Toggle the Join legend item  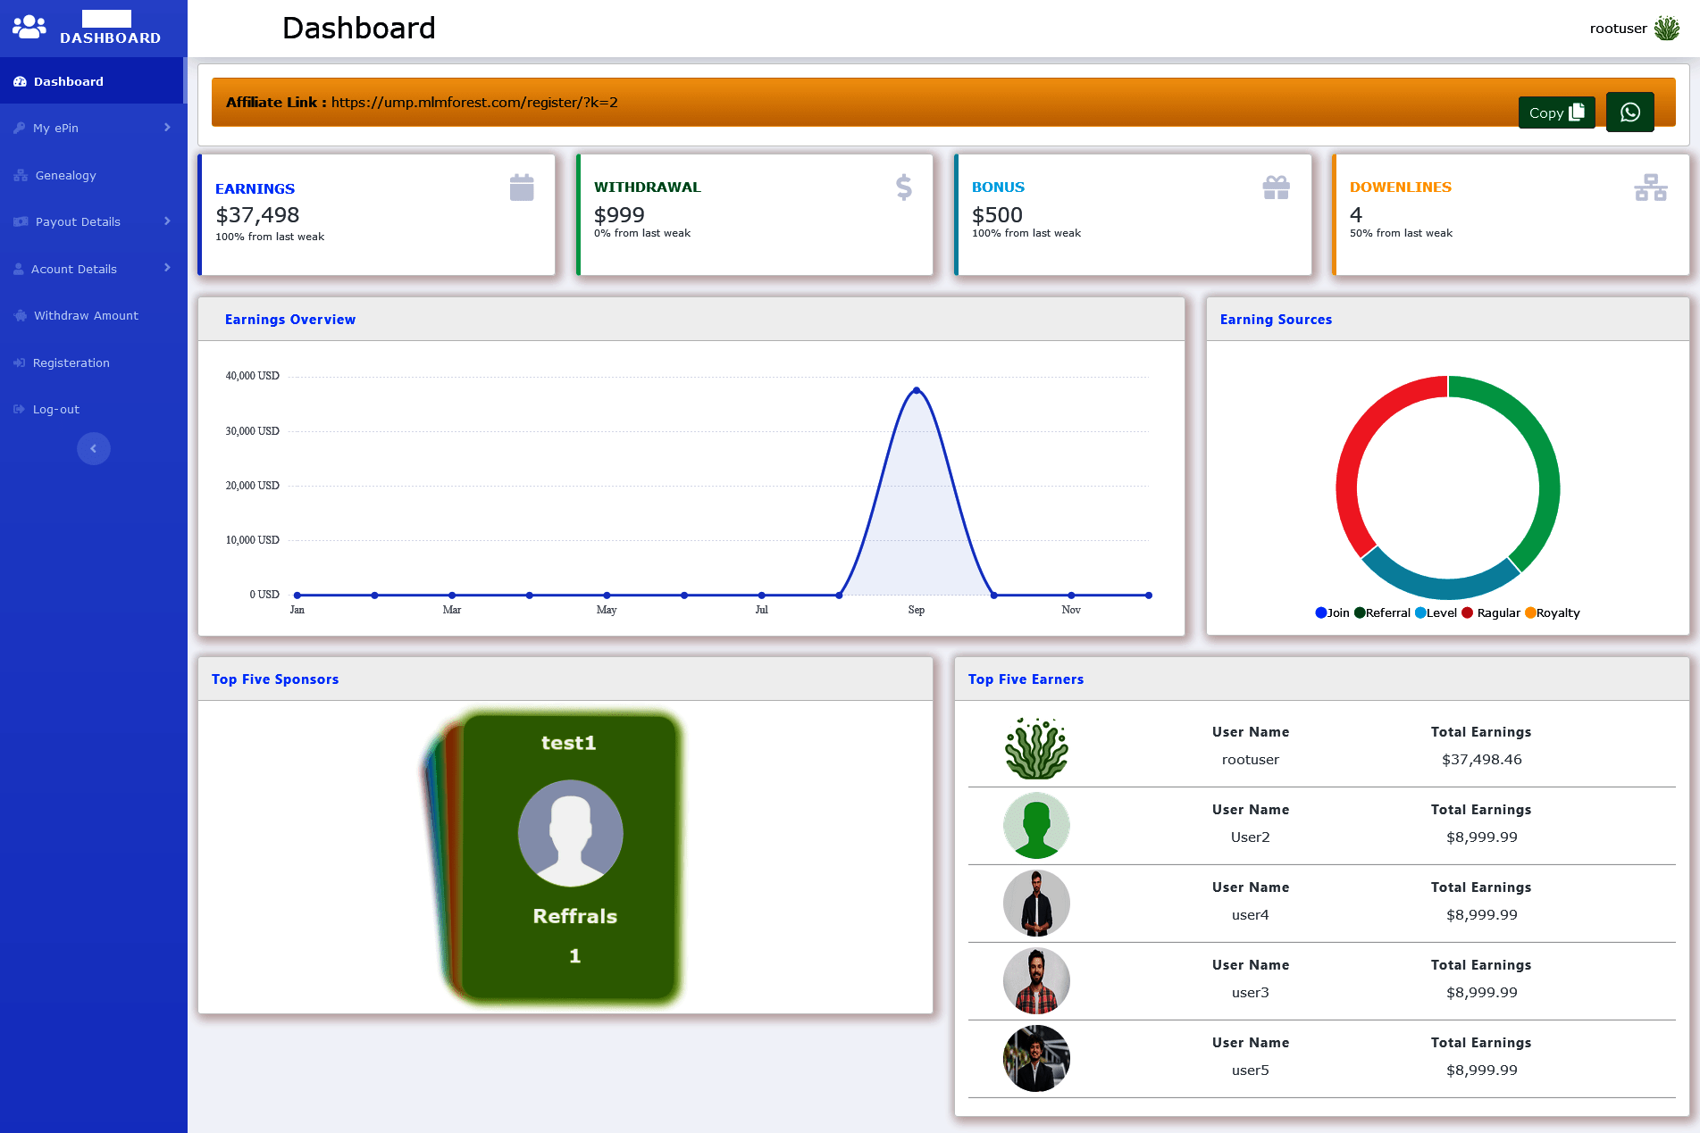(x=1332, y=612)
